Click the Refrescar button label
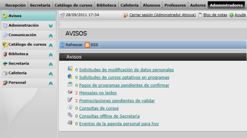247x138 pixels. click(74, 45)
